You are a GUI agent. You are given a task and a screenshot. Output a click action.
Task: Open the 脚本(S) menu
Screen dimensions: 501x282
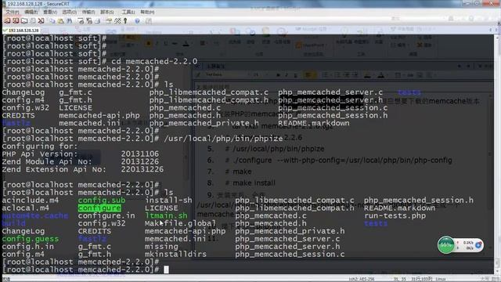(107, 12)
